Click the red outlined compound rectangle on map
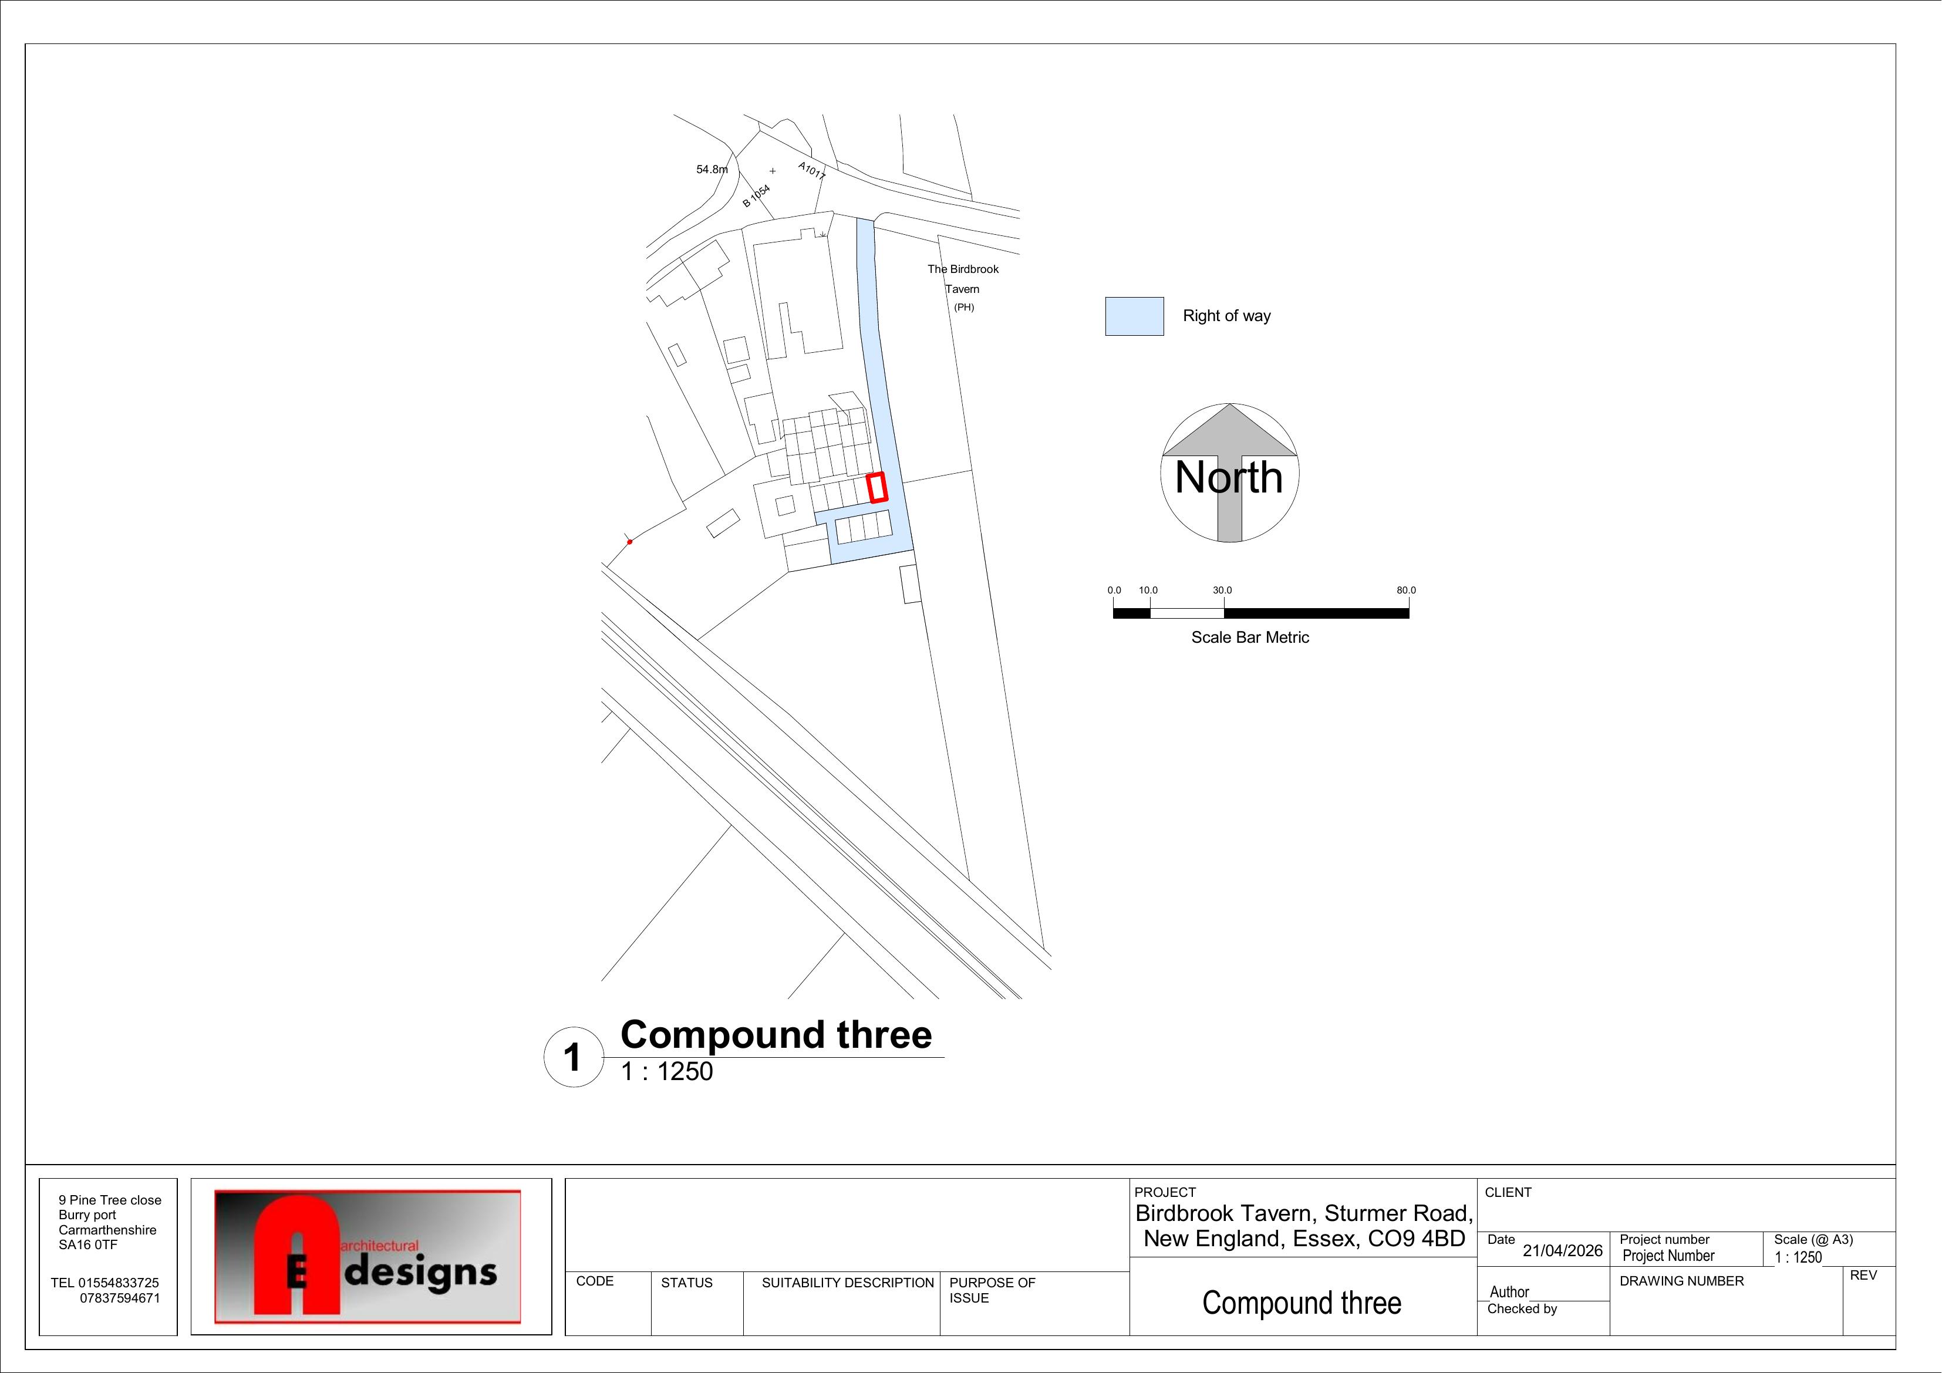 point(877,488)
